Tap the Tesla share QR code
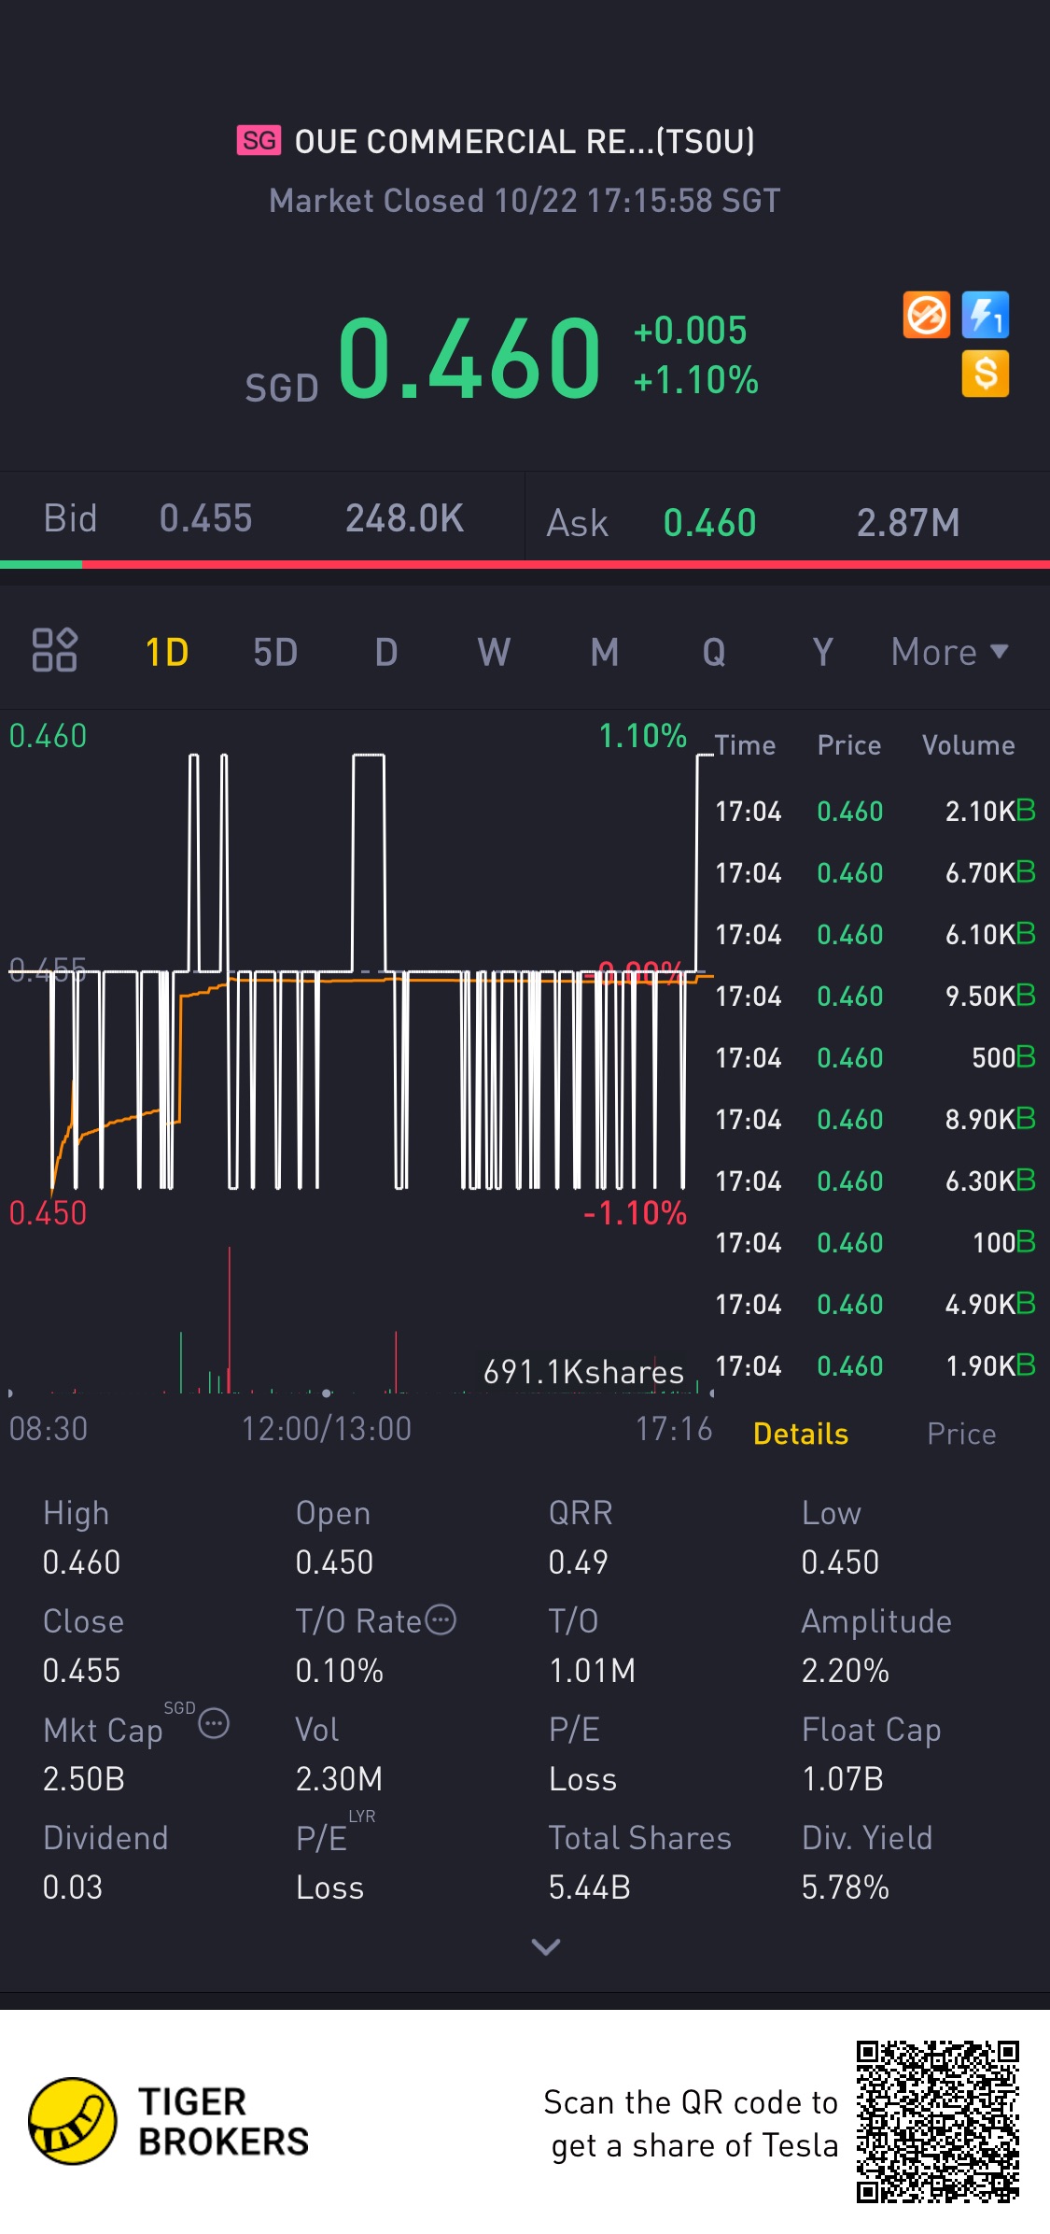 pos(937,2121)
